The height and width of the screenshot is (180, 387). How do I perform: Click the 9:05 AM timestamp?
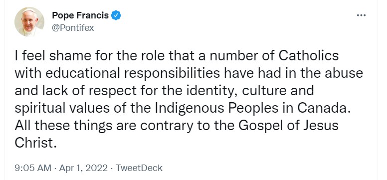33,168
